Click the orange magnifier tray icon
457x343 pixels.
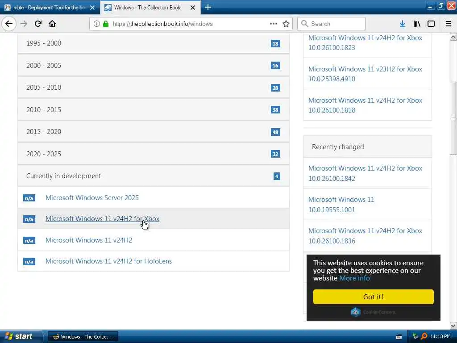point(424,336)
